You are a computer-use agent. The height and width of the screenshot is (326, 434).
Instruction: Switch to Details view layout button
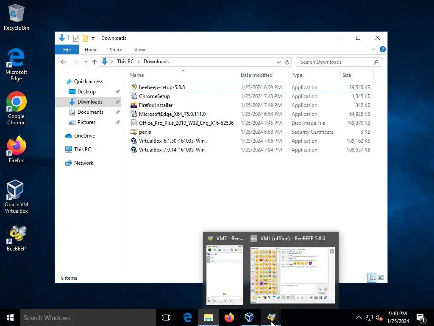point(372,278)
